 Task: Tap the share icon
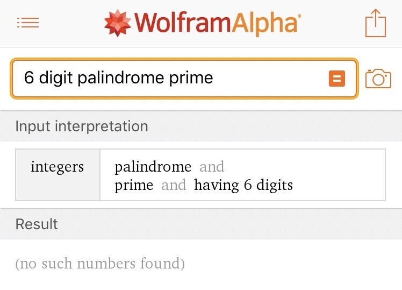(376, 23)
